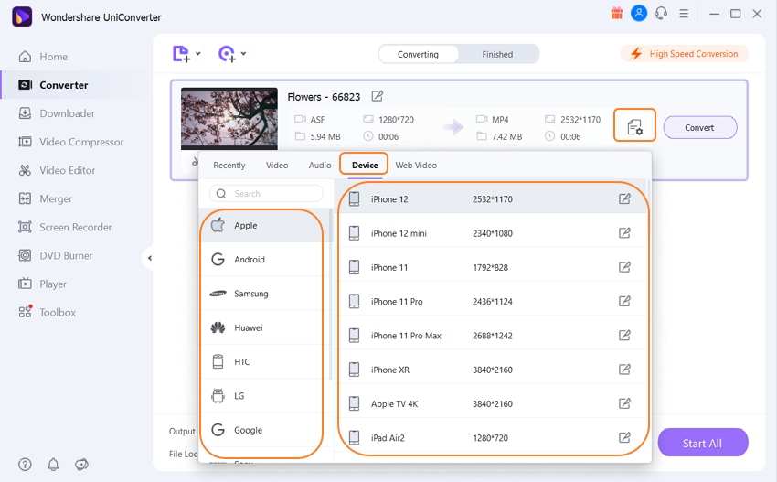The image size is (777, 482).
Task: Choose iPhone 12 preset
Action: [492, 198]
